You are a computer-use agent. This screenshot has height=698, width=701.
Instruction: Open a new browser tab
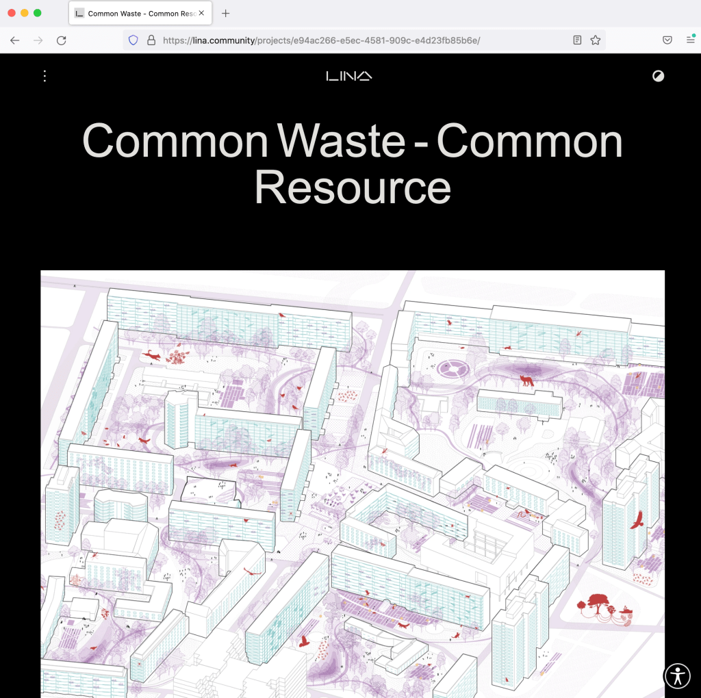point(226,13)
